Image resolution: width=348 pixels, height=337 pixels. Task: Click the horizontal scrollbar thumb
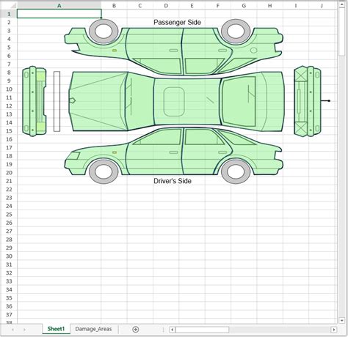pyautogui.click(x=202, y=330)
